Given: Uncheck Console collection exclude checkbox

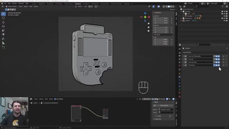Looking at the screenshot, I should [222, 11].
